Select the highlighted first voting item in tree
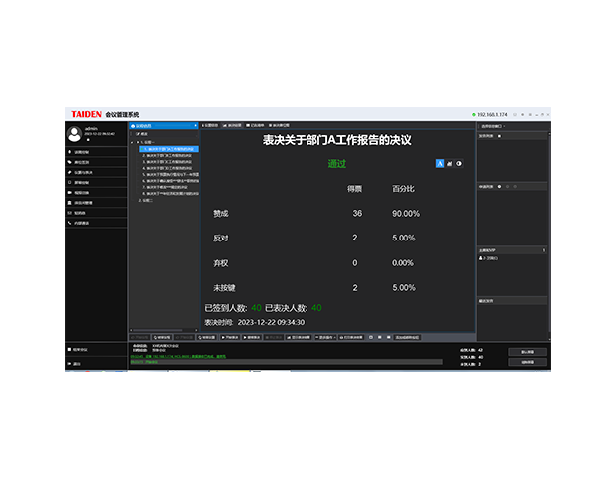This screenshot has height=479, width=615. click(x=168, y=149)
